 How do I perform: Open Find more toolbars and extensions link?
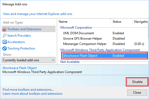coord(28,90)
